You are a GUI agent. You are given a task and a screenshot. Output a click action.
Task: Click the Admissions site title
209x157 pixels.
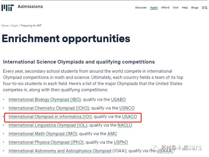(x=30, y=6)
